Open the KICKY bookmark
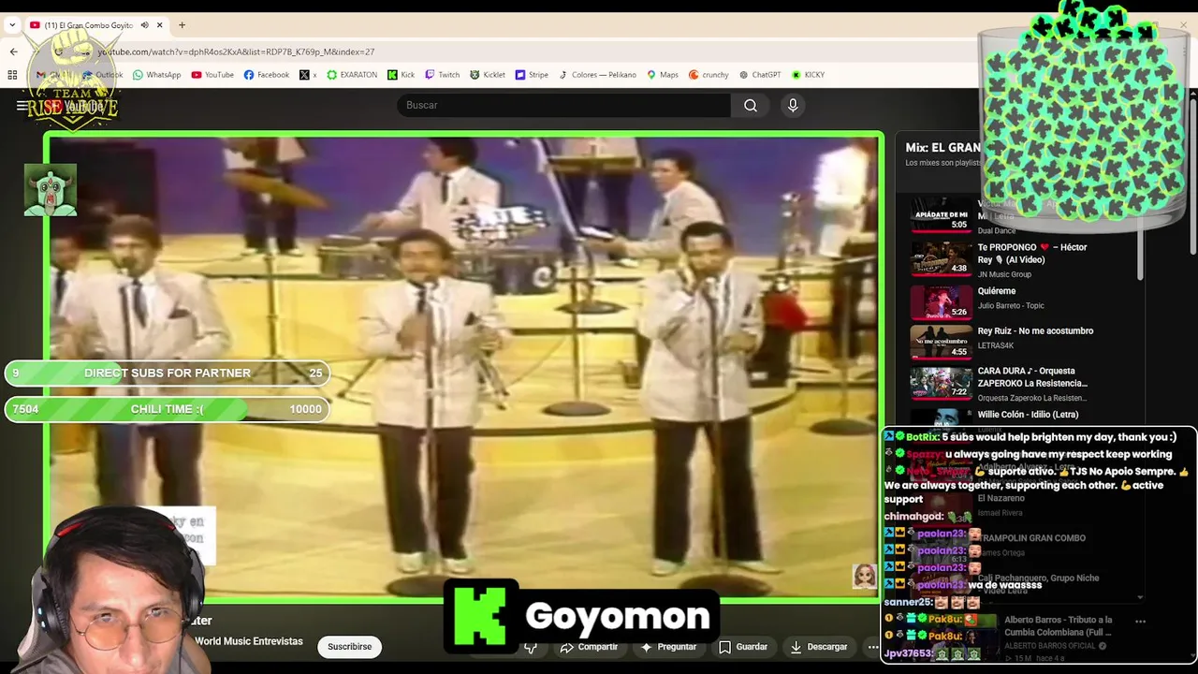 808,75
